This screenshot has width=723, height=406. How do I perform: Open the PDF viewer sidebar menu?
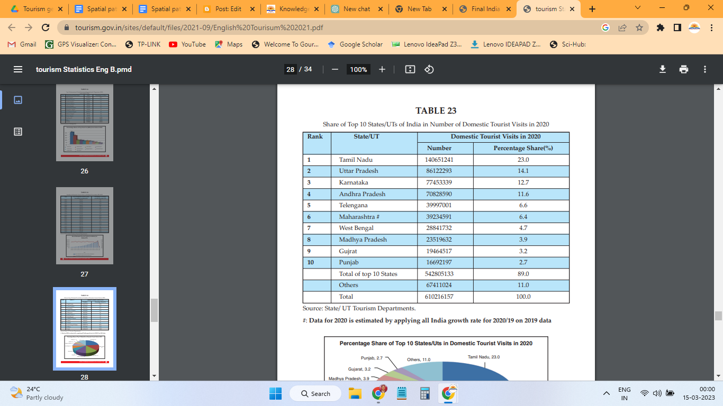(x=18, y=69)
